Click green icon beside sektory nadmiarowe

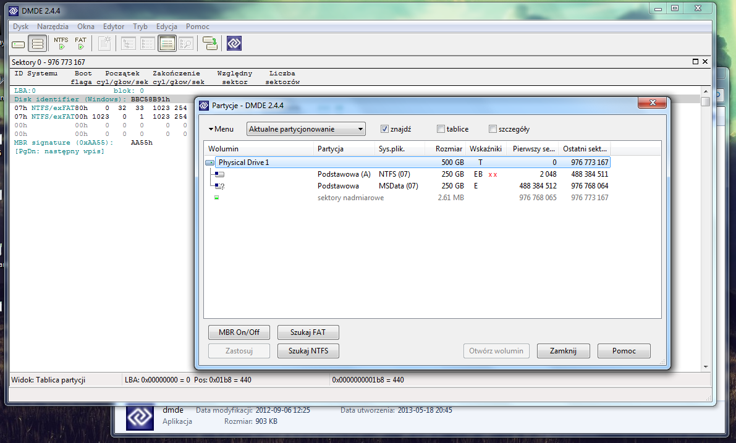(216, 198)
